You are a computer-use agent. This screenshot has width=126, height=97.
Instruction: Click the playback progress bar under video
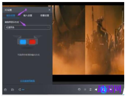point(88,83)
